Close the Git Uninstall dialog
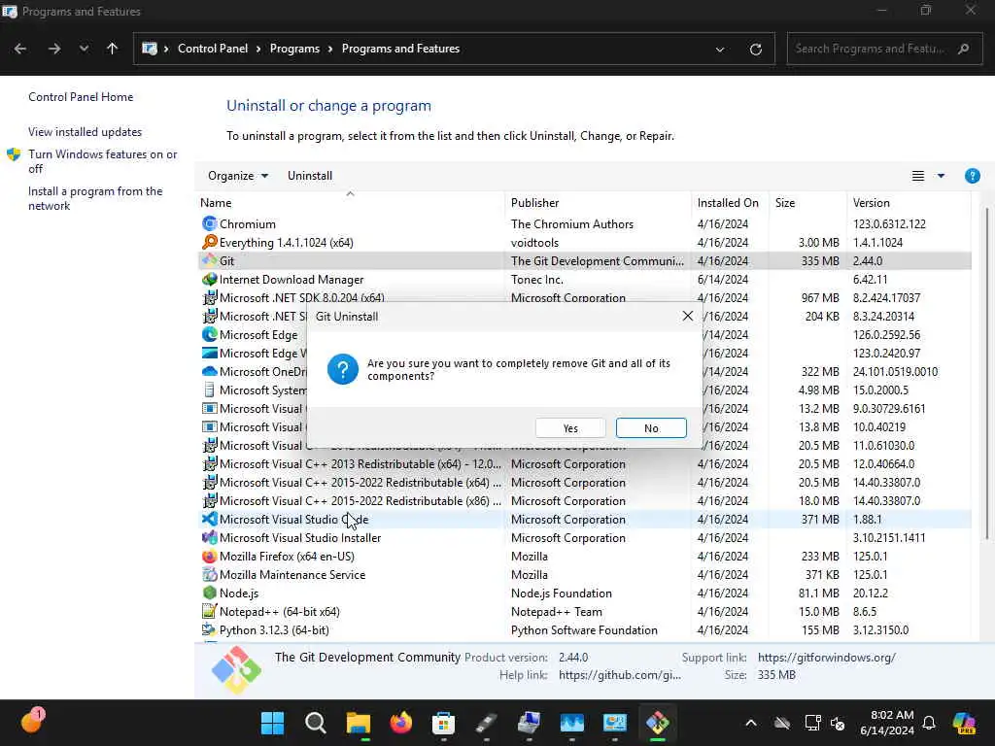The width and height of the screenshot is (995, 746). coord(687,316)
